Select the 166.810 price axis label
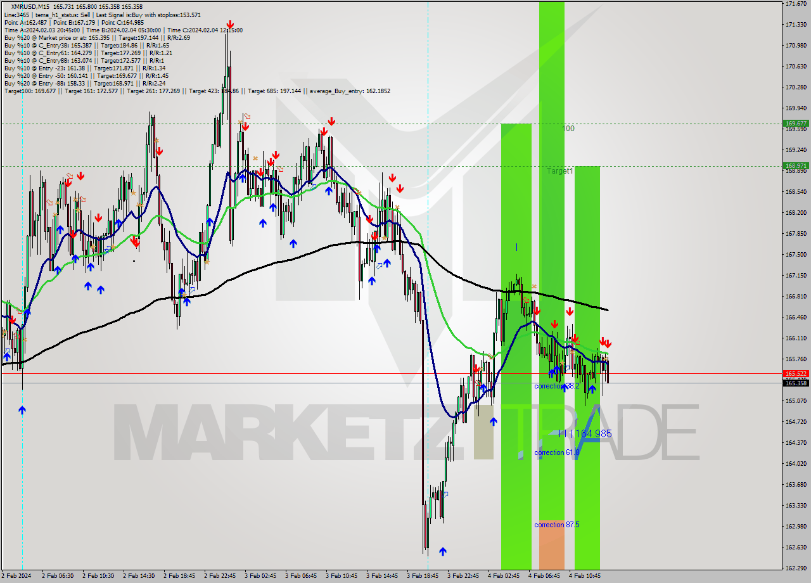Screen dimensions: 811x583 (x=796, y=297)
